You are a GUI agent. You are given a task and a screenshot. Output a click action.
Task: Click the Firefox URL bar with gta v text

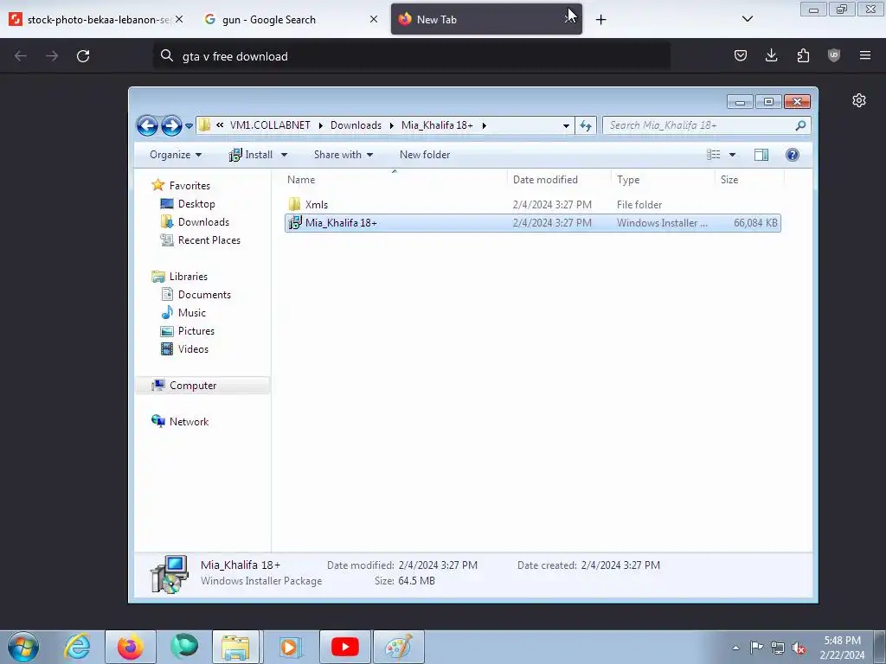pyautogui.click(x=412, y=56)
